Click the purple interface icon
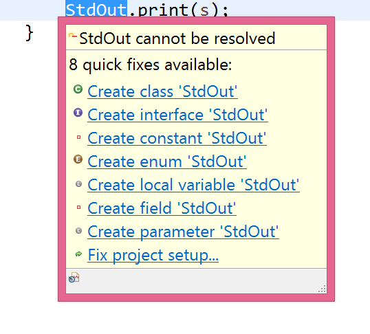 click(x=78, y=113)
